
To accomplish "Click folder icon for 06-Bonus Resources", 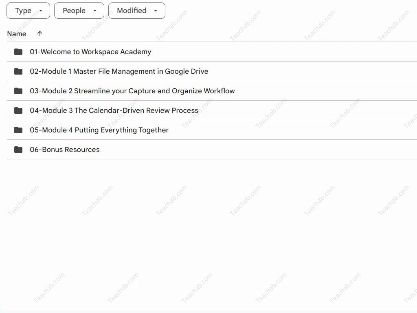I will 18,150.
